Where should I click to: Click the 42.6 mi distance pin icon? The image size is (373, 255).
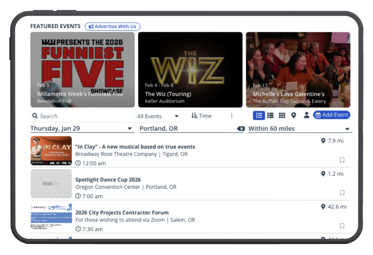coord(323,206)
